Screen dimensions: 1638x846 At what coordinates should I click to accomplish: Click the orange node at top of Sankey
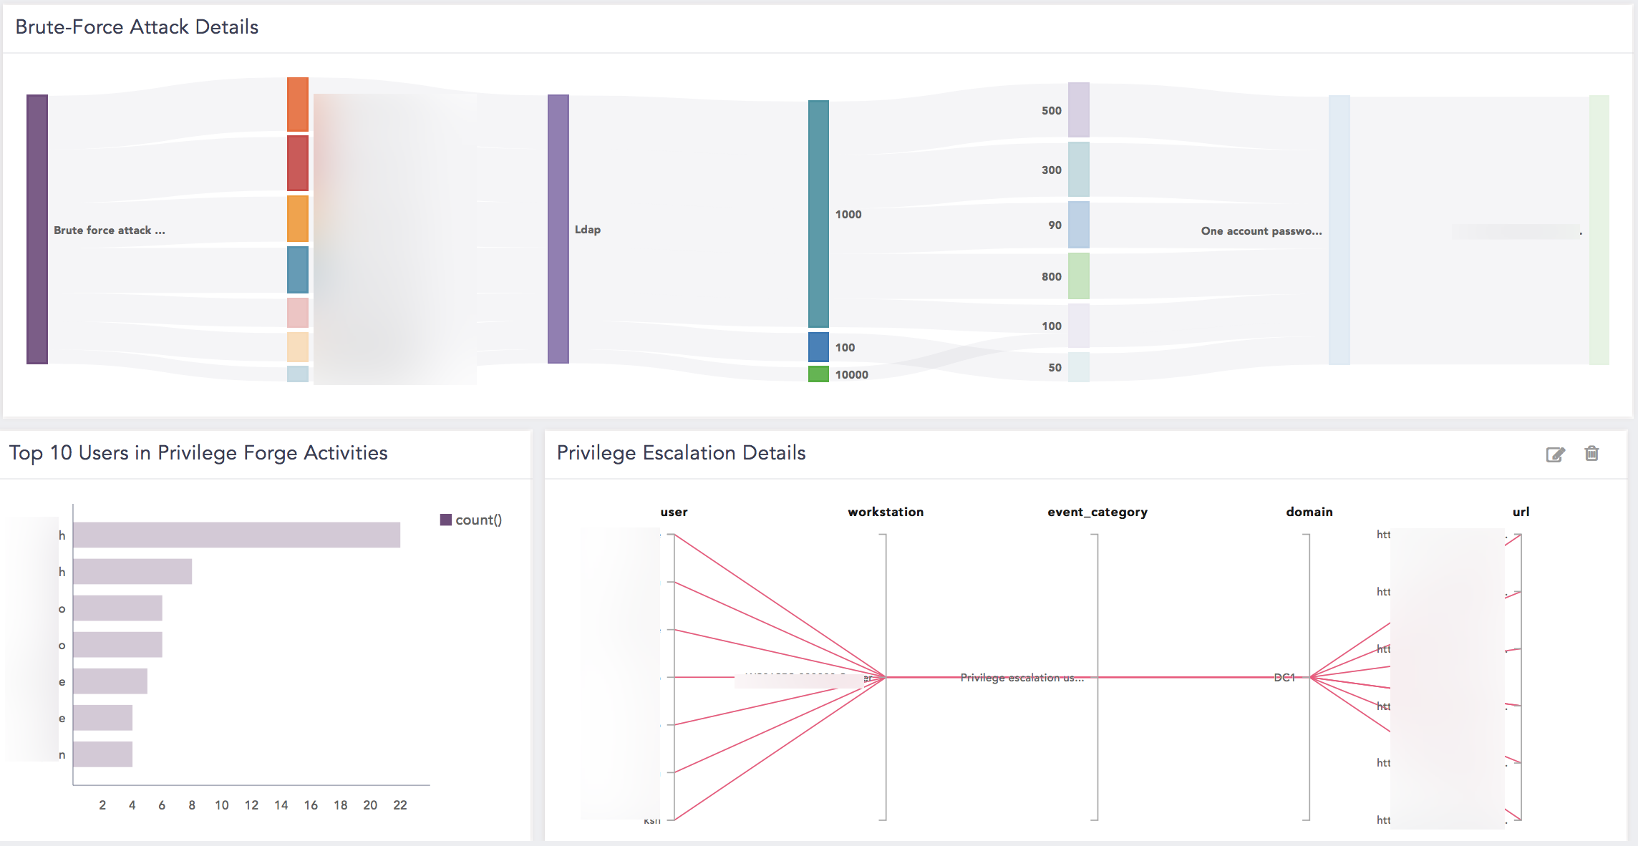298,104
